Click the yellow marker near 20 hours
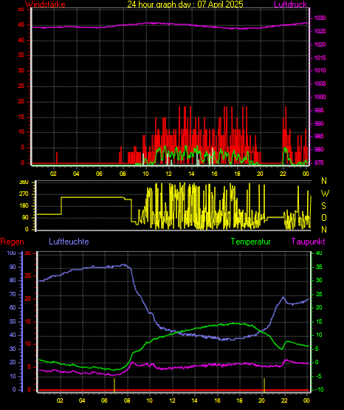Screen dimensions: 344x410 point(264,385)
